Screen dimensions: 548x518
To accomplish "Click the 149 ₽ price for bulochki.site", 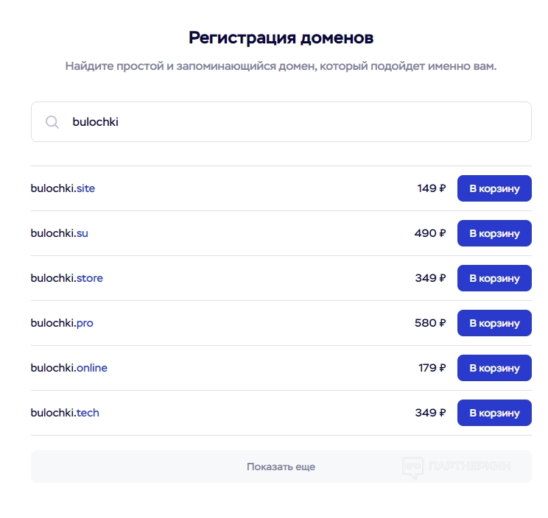I will pos(432,188).
